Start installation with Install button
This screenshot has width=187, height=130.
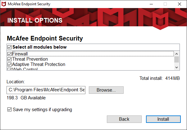click(163, 119)
